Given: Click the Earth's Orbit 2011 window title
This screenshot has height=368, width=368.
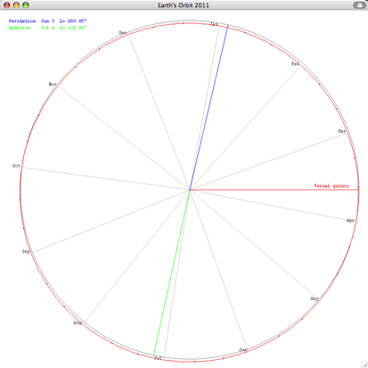Looking at the screenshot, I should pos(184,5).
